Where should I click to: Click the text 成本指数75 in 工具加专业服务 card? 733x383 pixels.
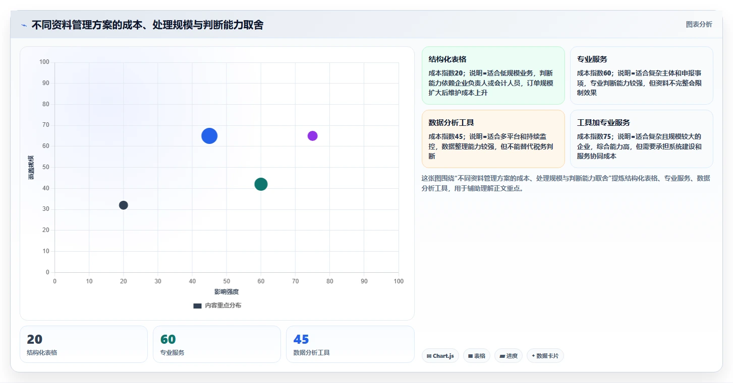click(x=594, y=136)
